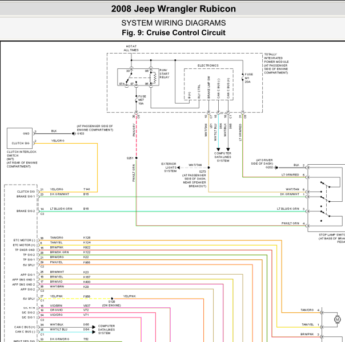
Task: Click wire color label 'VIO/BRN'
Action: point(57,306)
